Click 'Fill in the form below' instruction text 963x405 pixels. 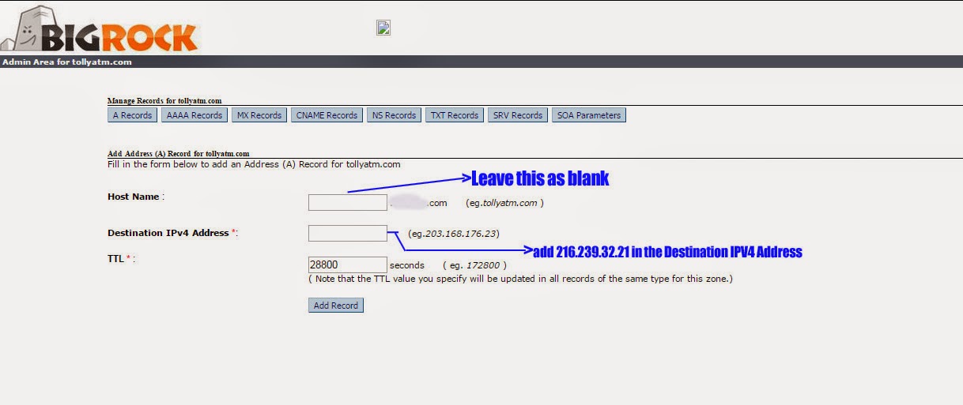coord(254,164)
